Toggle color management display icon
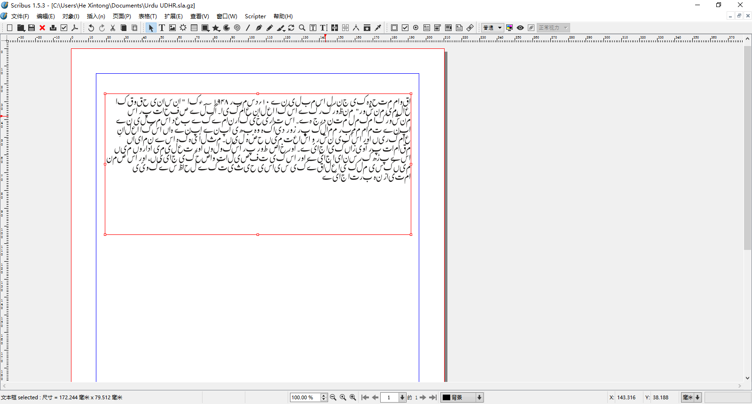This screenshot has height=404, width=752. pos(509,28)
